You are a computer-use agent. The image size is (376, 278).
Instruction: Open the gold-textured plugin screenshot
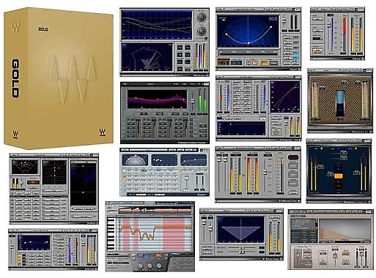tap(340, 101)
